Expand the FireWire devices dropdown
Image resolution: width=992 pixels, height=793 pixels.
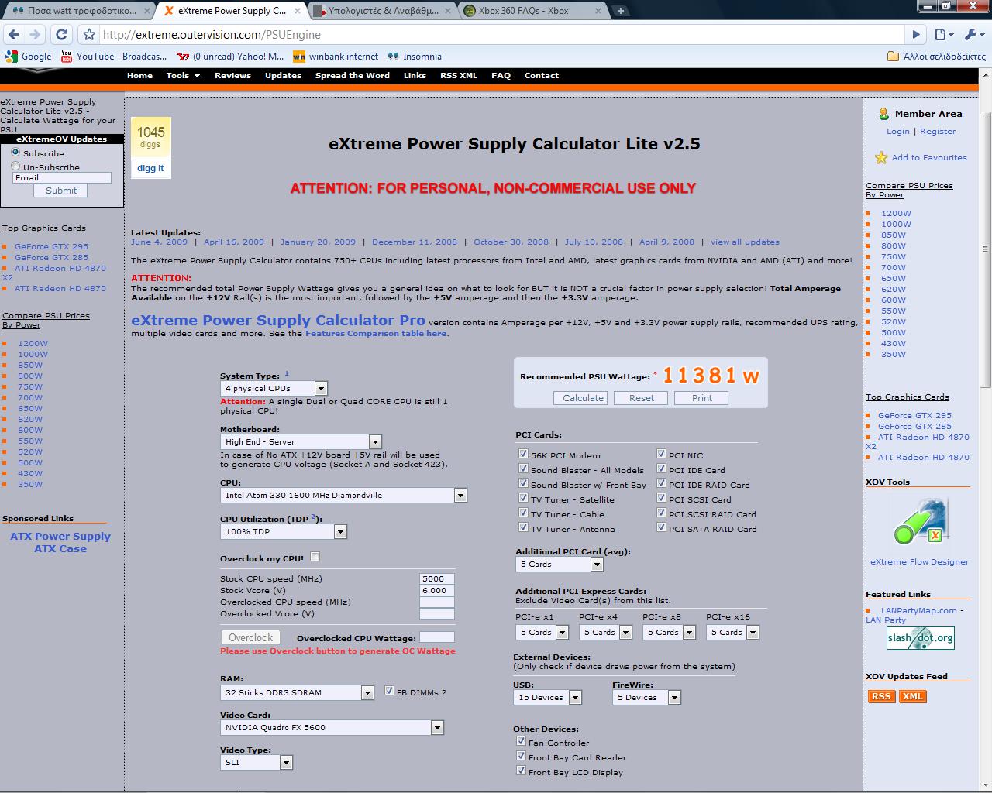point(646,697)
